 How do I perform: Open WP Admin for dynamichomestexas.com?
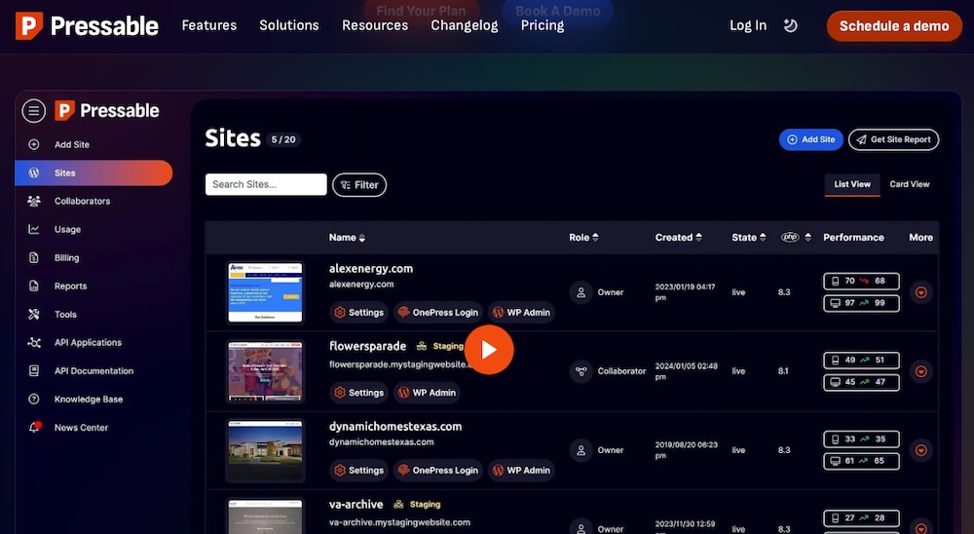pos(522,470)
